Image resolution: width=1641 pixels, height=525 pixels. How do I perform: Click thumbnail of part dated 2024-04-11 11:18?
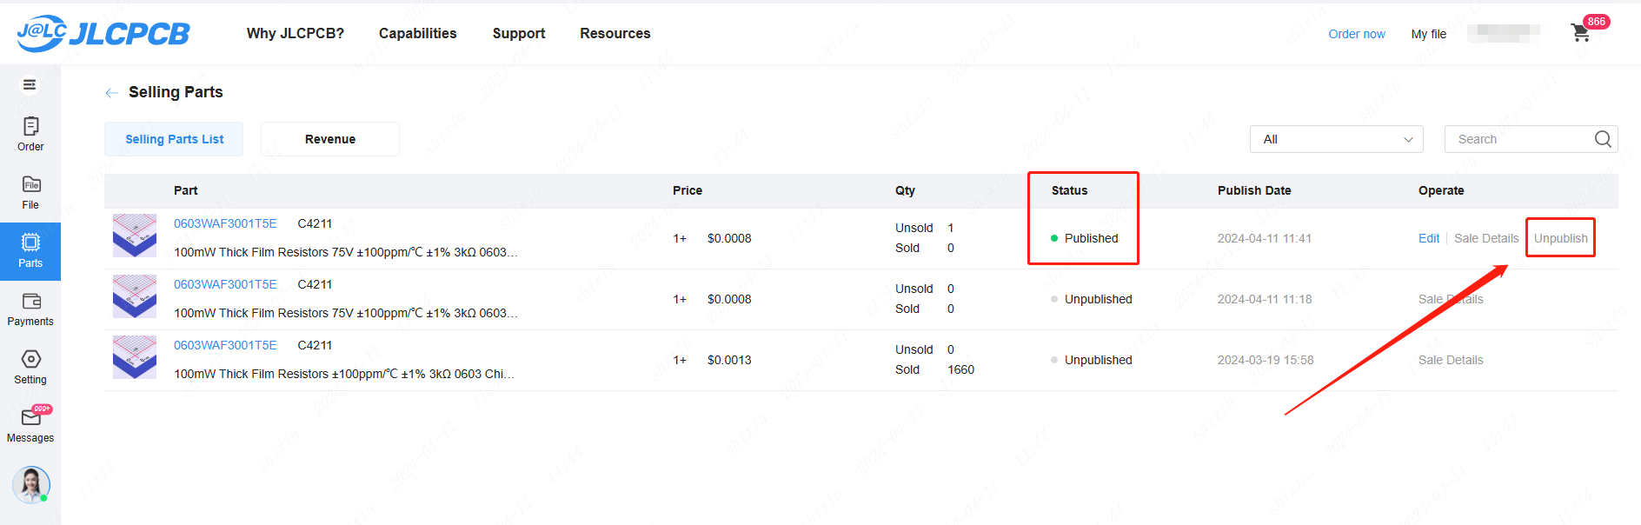point(135,296)
